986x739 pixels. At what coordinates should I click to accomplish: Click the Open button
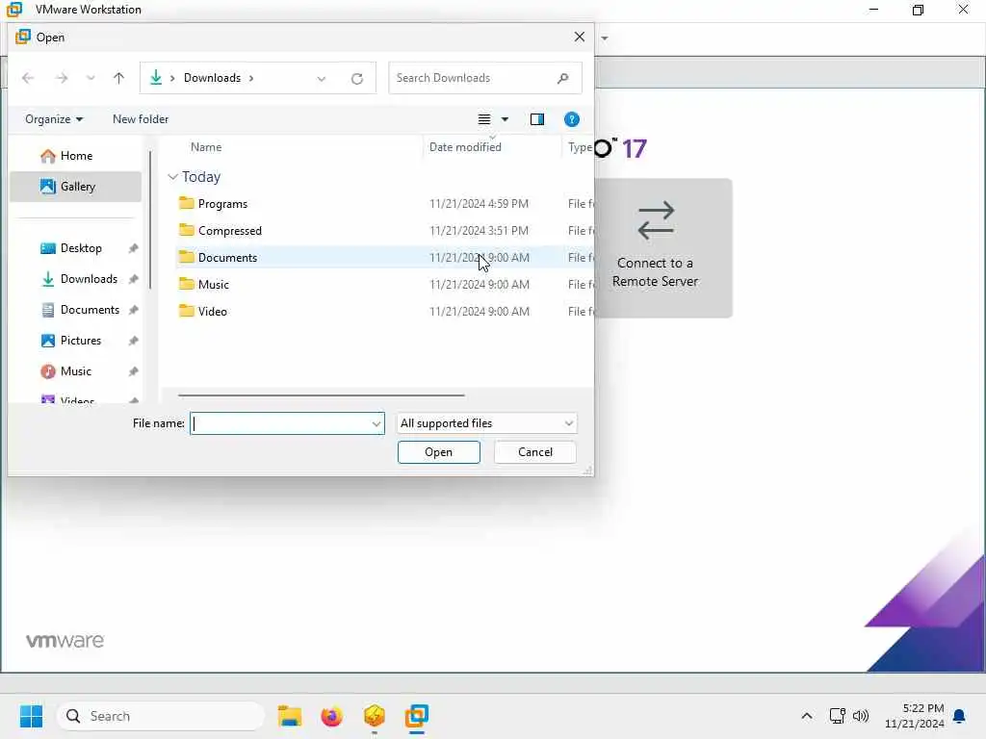point(438,452)
